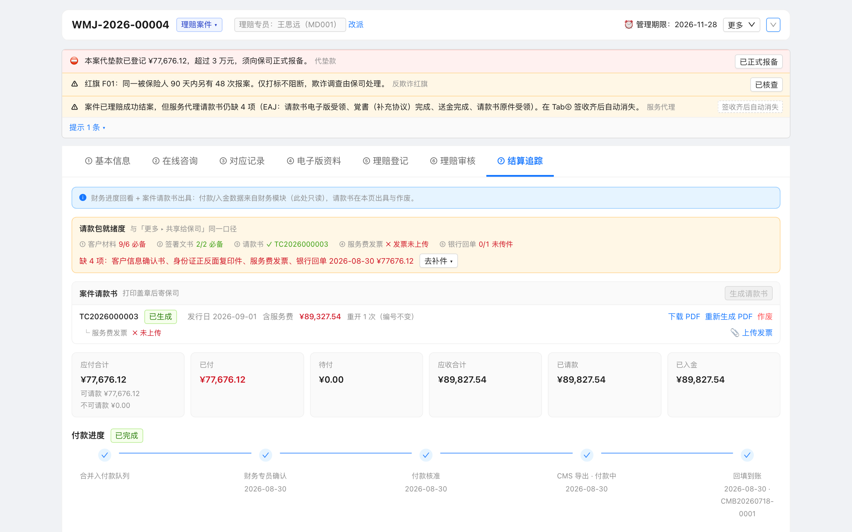Click the TC2026000003 link in 请款书 readiness
Image resolution: width=852 pixels, height=532 pixels.
[x=301, y=244]
